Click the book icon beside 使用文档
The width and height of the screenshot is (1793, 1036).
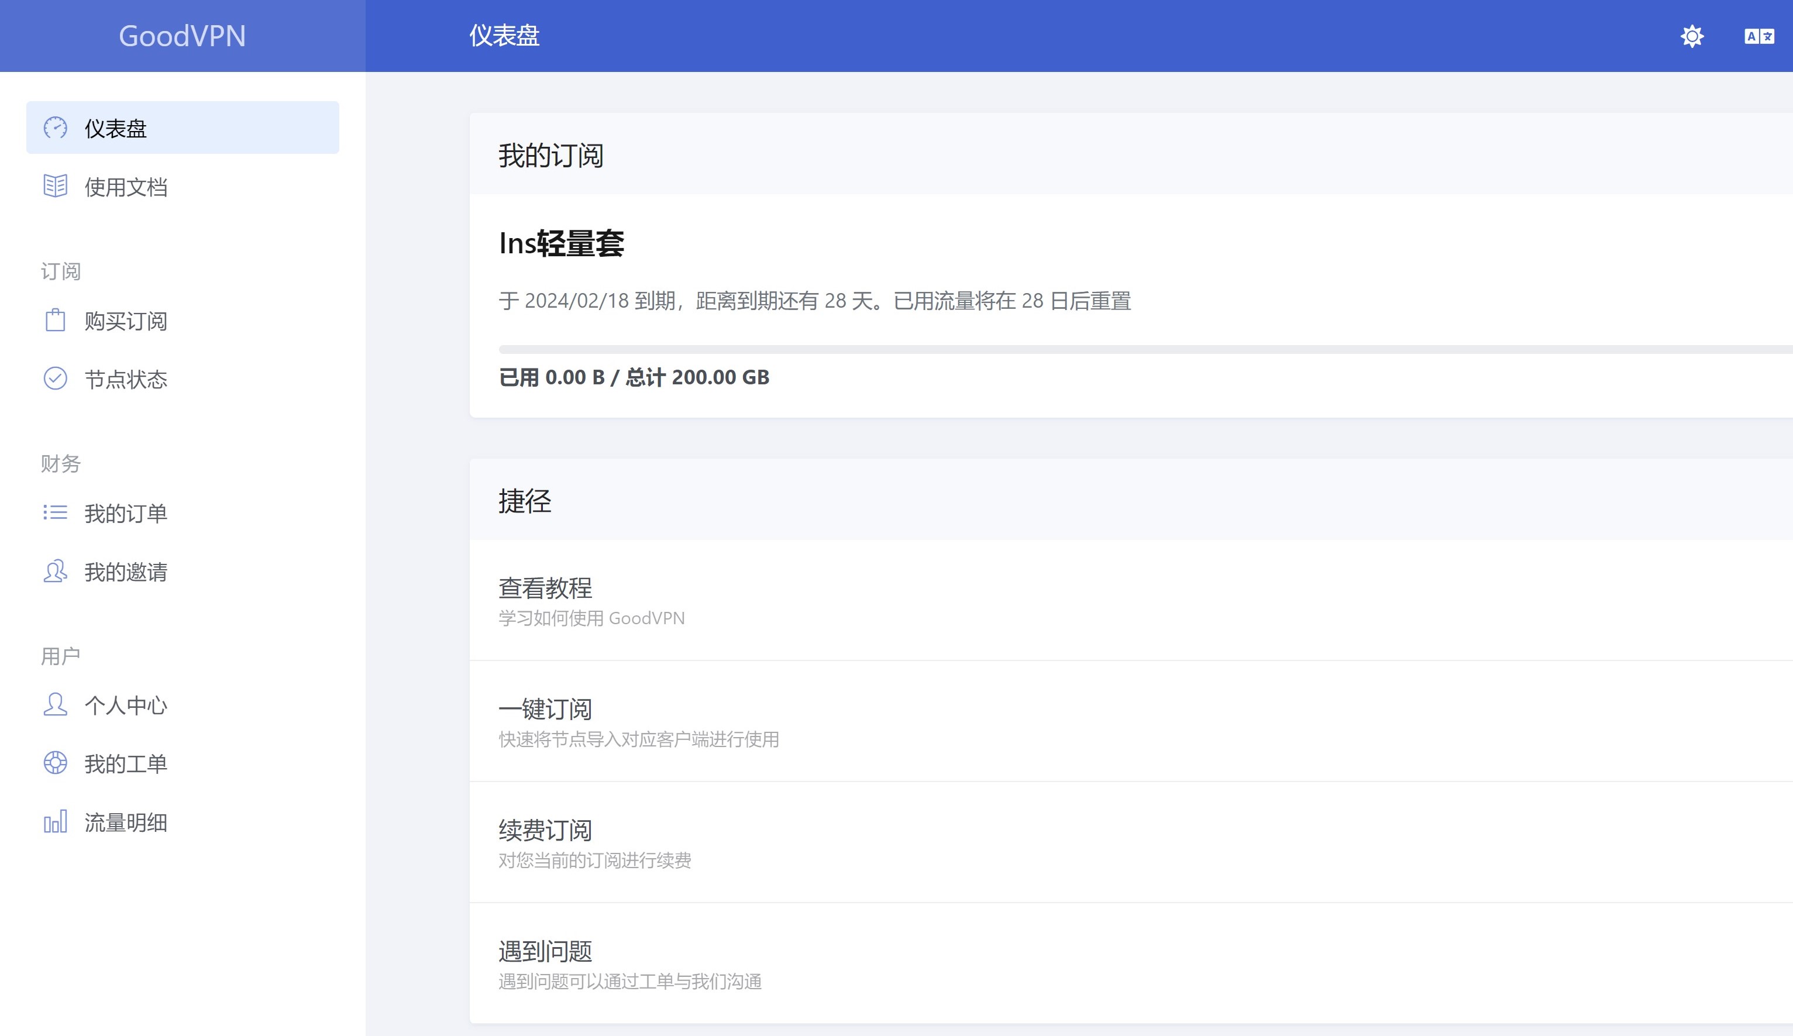coord(56,185)
